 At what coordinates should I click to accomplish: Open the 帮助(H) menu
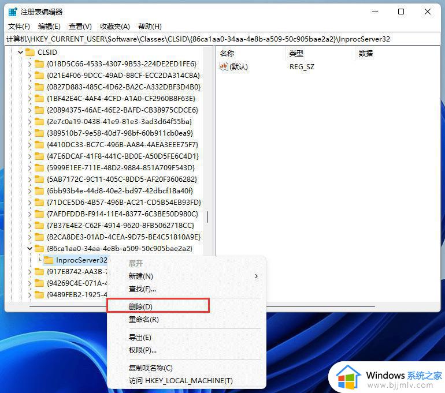coord(150,27)
